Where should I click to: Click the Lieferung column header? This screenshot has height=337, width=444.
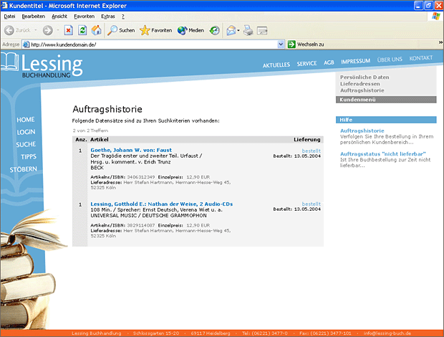pyautogui.click(x=307, y=139)
